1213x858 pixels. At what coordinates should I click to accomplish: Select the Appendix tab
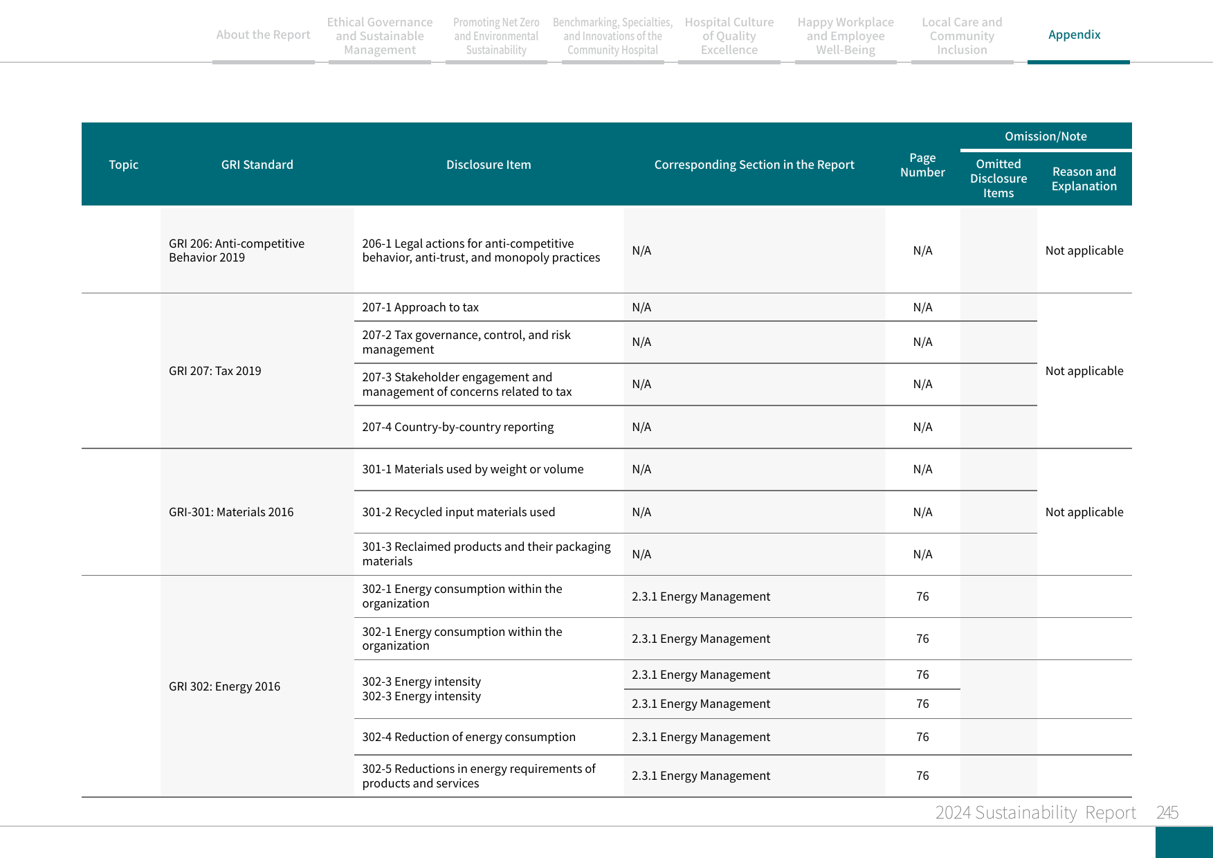[1074, 35]
